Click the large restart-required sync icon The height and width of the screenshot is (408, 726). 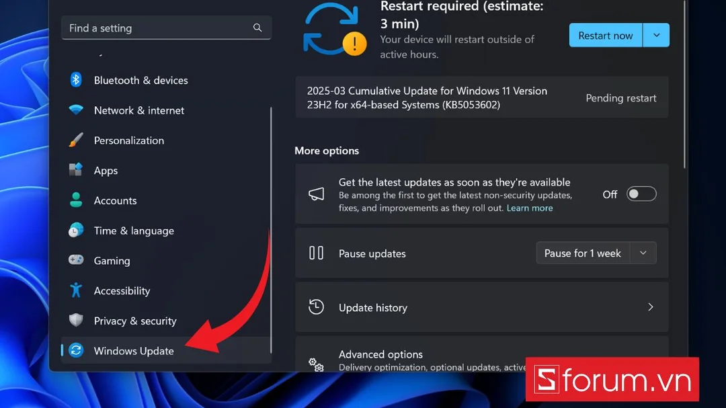[x=334, y=29]
